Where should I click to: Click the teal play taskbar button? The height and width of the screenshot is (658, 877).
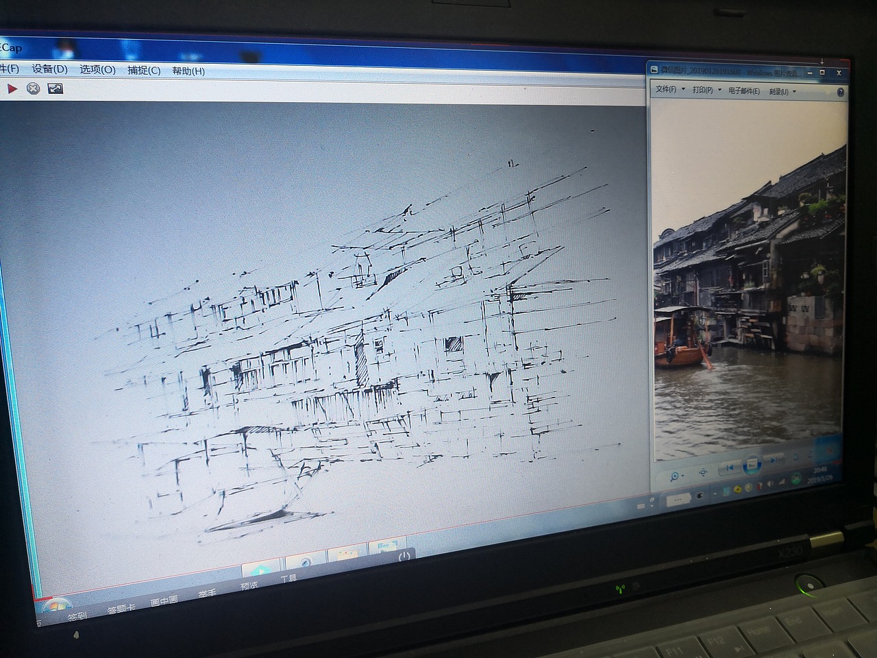[260, 568]
